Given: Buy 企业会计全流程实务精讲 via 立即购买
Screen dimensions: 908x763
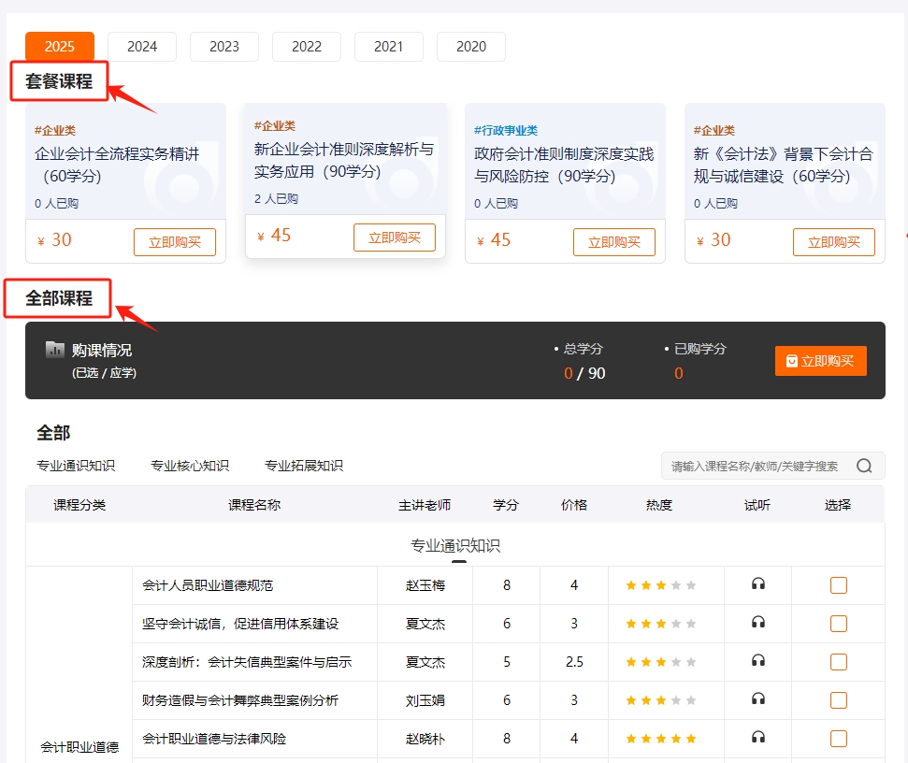Looking at the screenshot, I should (175, 241).
